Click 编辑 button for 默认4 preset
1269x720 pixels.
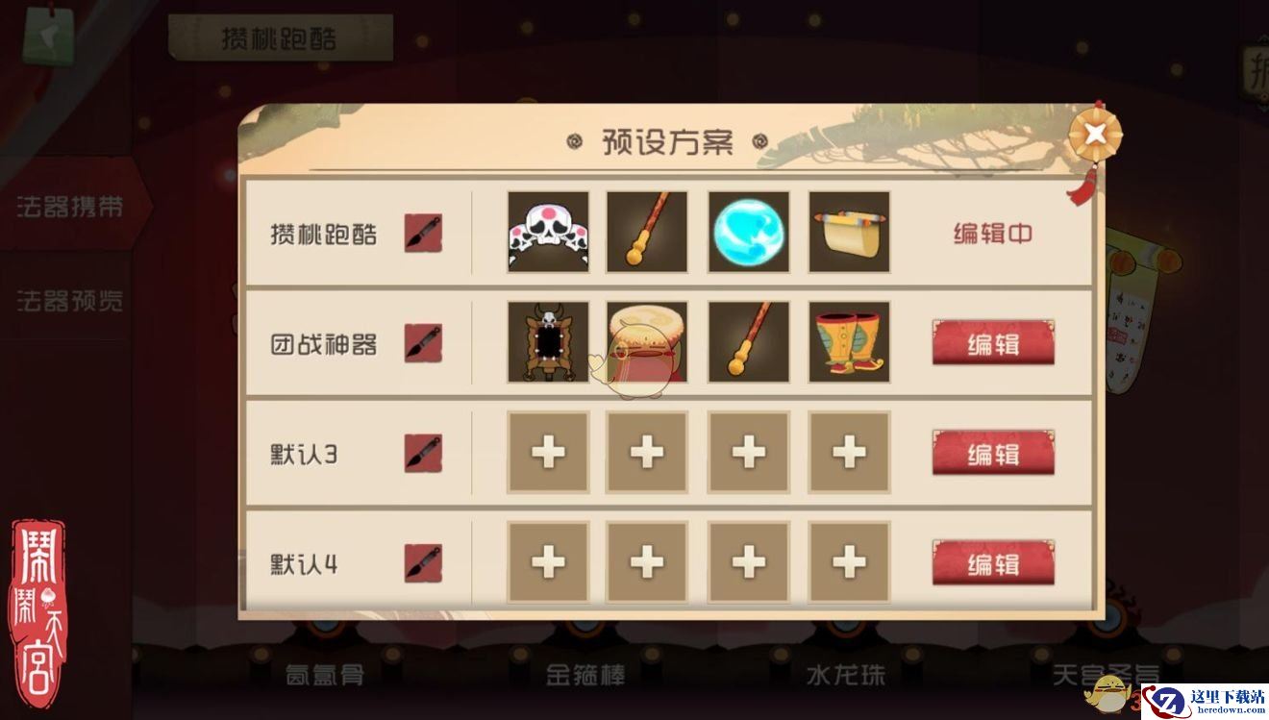click(993, 563)
